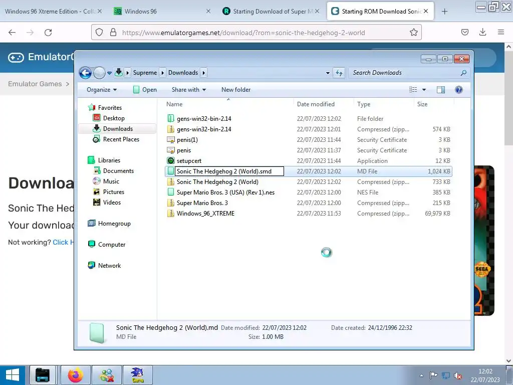Open the Videos library
The image size is (513, 385).
pyautogui.click(x=112, y=203)
